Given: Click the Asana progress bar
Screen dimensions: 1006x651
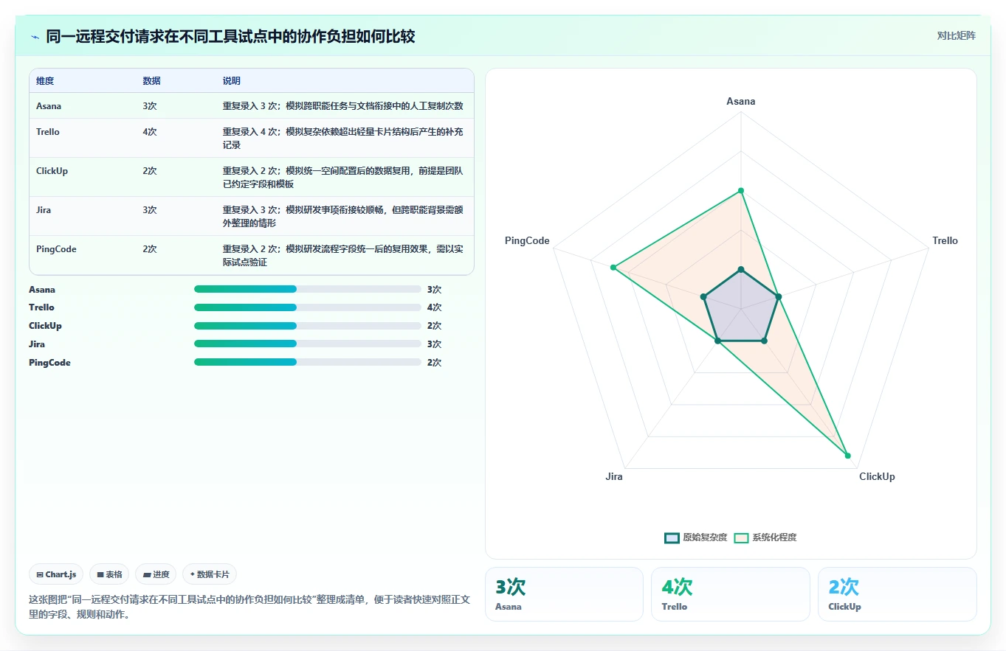Looking at the screenshot, I should [307, 289].
